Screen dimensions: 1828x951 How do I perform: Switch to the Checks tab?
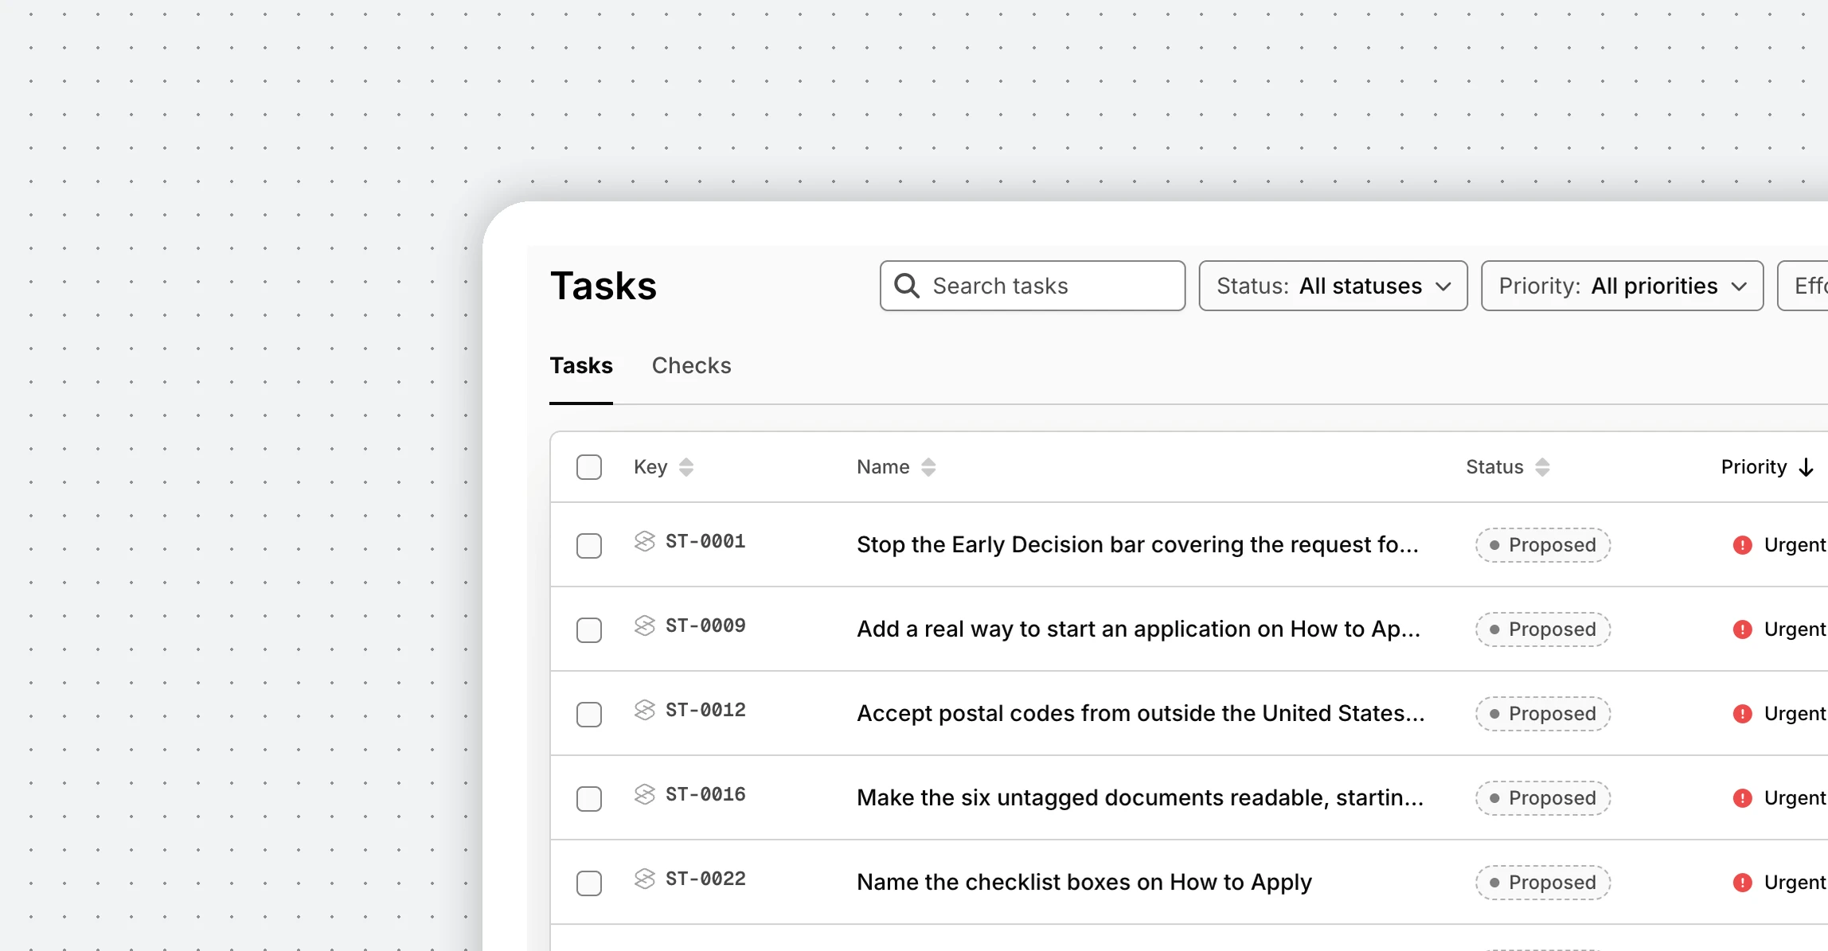[691, 365]
